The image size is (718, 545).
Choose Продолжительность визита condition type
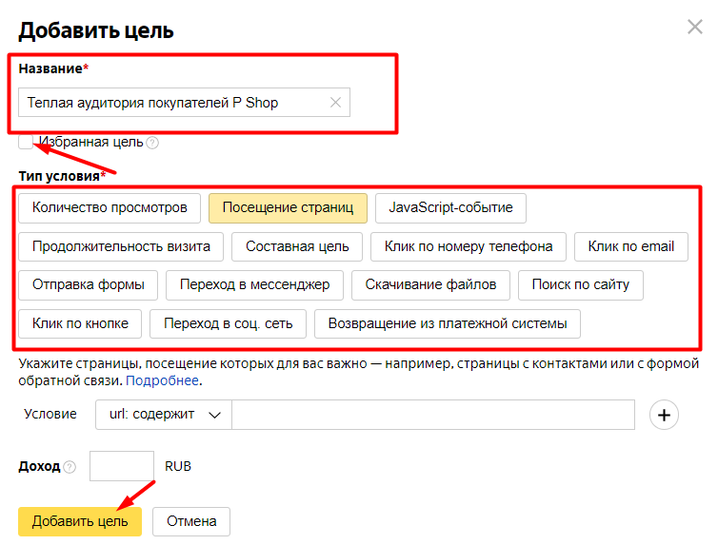121,247
